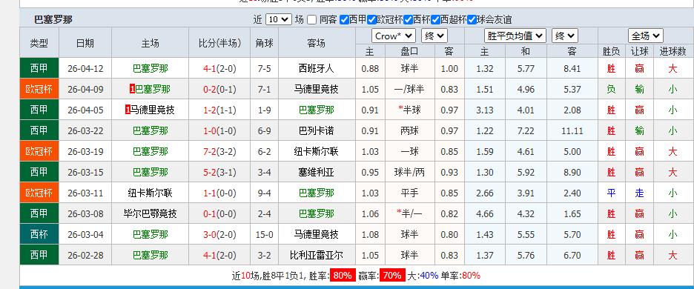Click the 类型 column header
The width and height of the screenshot is (694, 289).
pos(39,43)
